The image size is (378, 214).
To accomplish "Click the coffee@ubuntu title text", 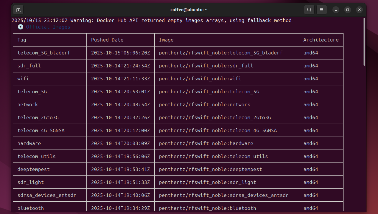I will pyautogui.click(x=189, y=9).
